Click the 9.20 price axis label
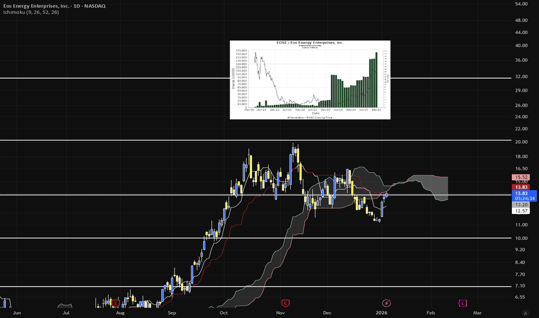The width and height of the screenshot is (539, 318). (520, 250)
